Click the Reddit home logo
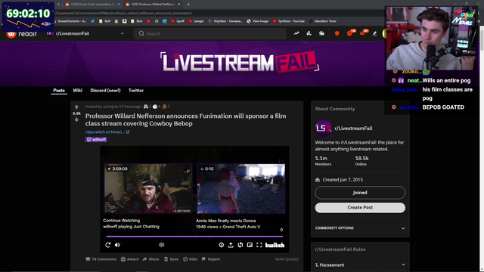This screenshot has height=272, width=484. (21, 33)
